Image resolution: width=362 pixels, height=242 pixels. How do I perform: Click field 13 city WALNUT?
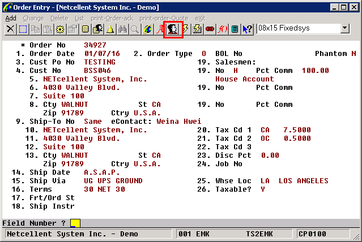click(x=75, y=155)
